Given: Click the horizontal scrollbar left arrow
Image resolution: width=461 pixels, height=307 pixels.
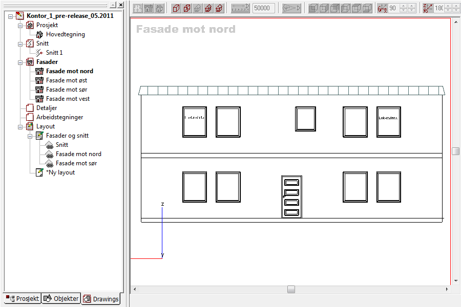Looking at the screenshot, I should pyautogui.click(x=135, y=290).
